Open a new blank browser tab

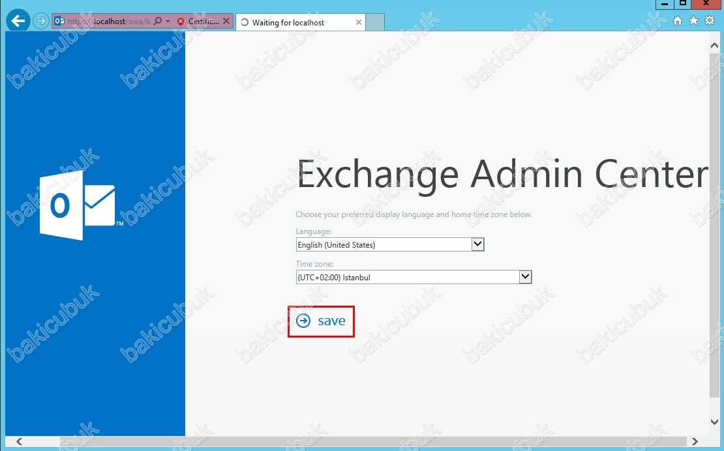[375, 22]
